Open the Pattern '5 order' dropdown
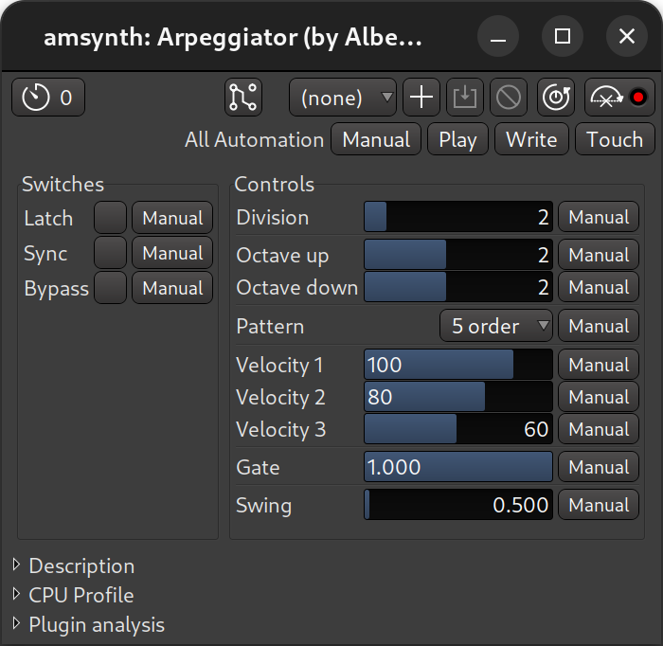This screenshot has height=646, width=663. [x=496, y=326]
